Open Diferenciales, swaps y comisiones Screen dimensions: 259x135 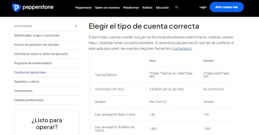point(37,35)
